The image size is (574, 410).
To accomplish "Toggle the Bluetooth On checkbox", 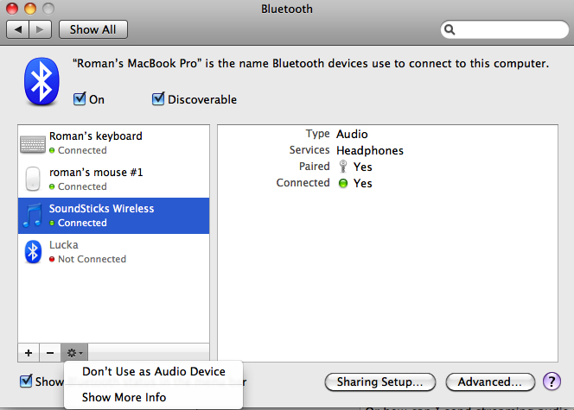I will tap(80, 99).
